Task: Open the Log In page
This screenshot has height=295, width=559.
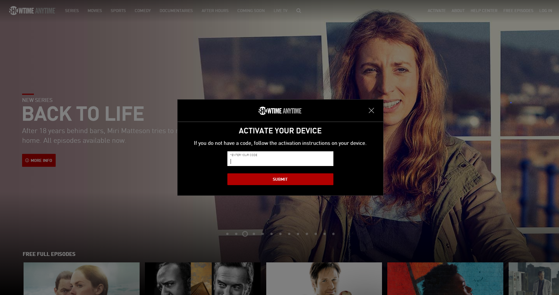Action: coord(545,11)
